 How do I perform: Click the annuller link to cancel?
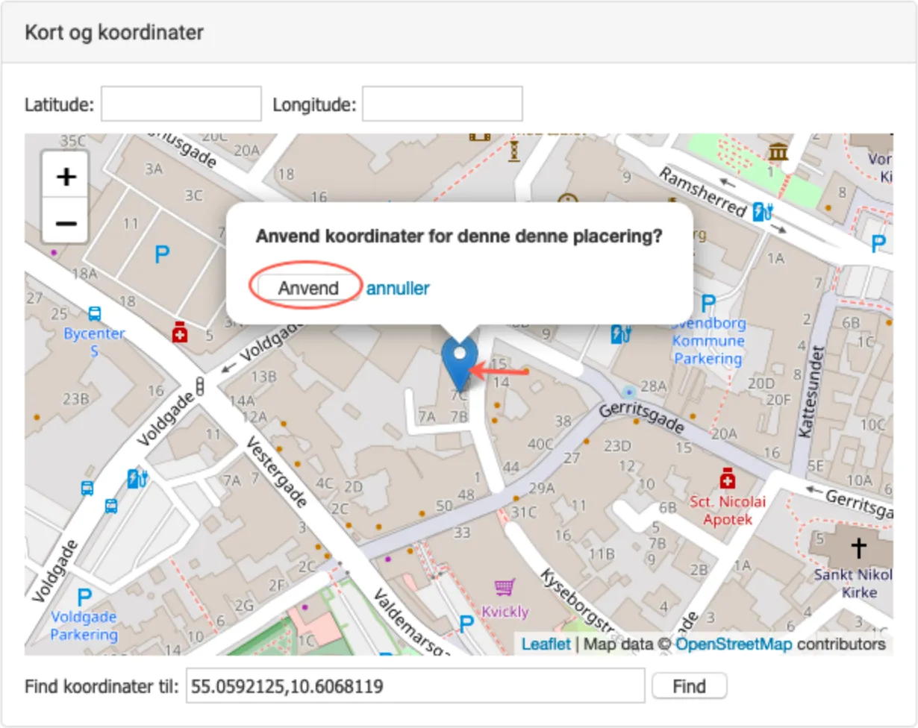tap(398, 288)
